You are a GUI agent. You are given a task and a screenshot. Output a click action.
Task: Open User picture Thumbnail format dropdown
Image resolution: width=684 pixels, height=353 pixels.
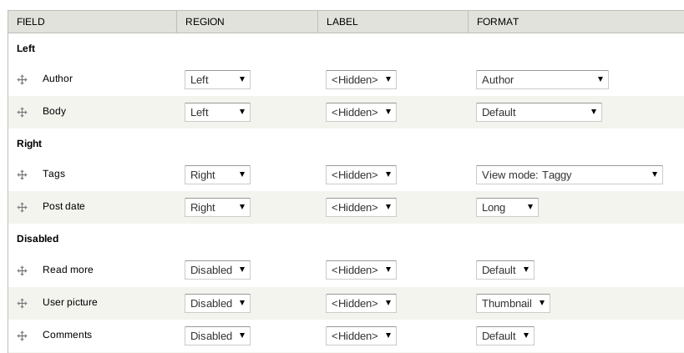(513, 303)
